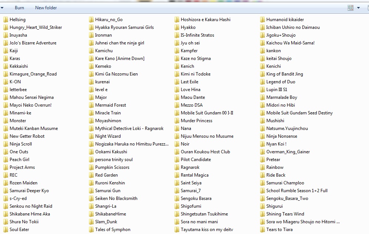Click the K-ON folder icon
The height and width of the screenshot is (234, 369).
[5, 81]
